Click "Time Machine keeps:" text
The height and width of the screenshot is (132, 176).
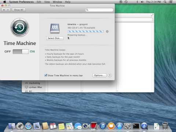click(55, 50)
